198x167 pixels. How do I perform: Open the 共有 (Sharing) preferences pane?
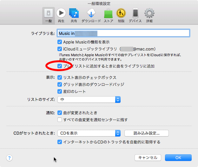(x=74, y=16)
